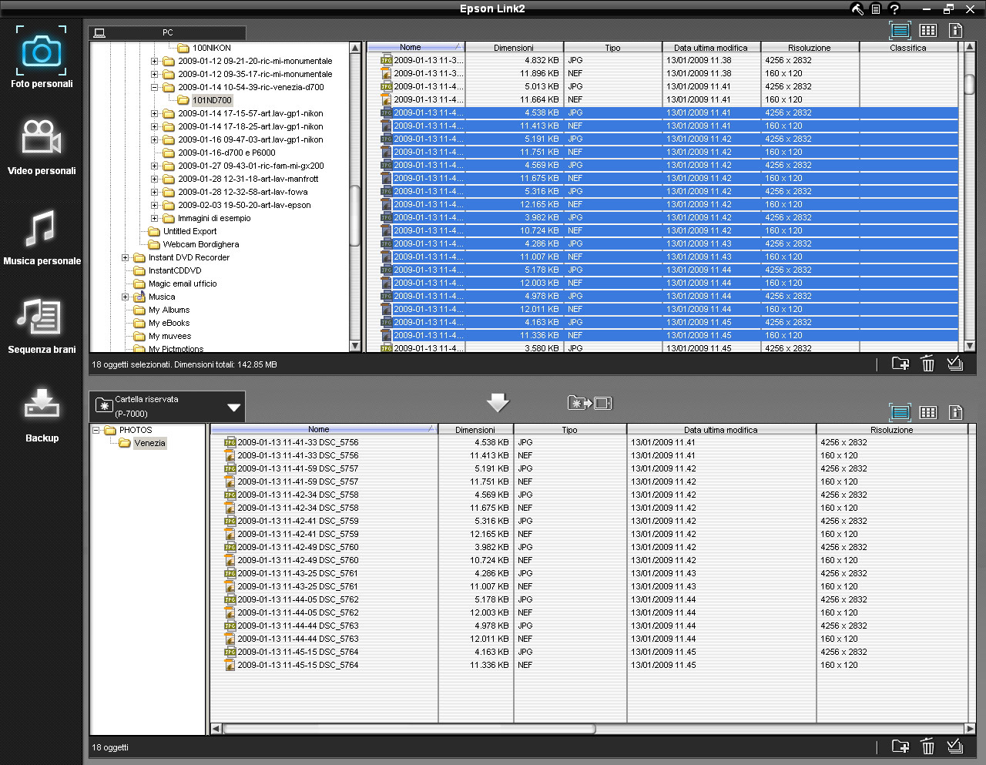The height and width of the screenshot is (765, 986).
Task: Show file info for lower device pane
Action: [x=956, y=412]
